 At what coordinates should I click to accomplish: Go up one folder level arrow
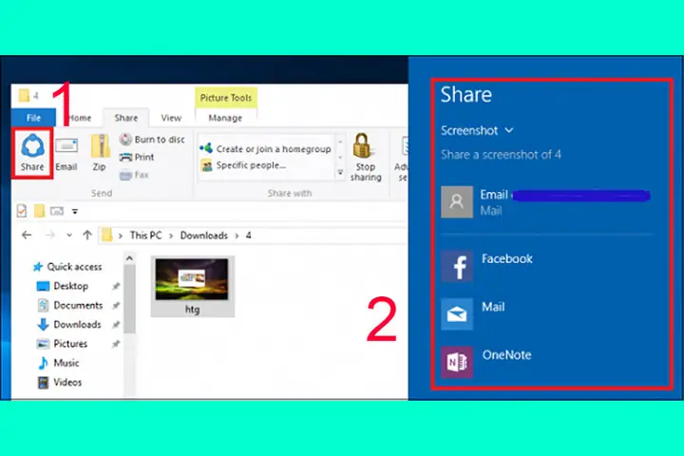click(87, 236)
